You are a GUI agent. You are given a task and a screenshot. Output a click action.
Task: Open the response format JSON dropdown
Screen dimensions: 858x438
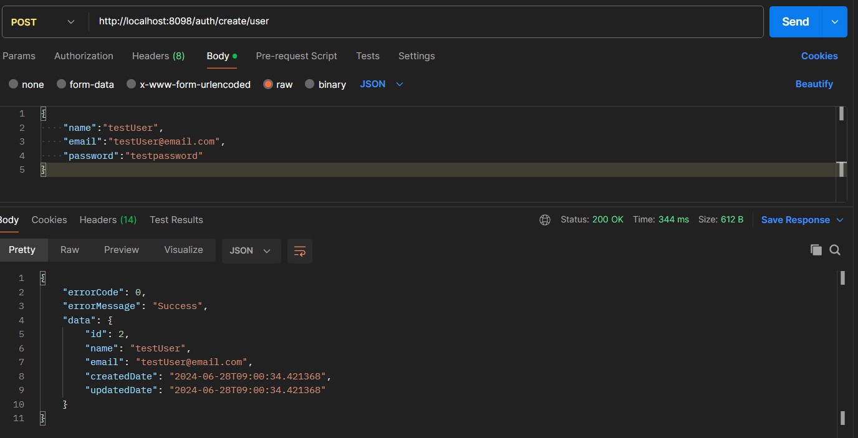251,250
